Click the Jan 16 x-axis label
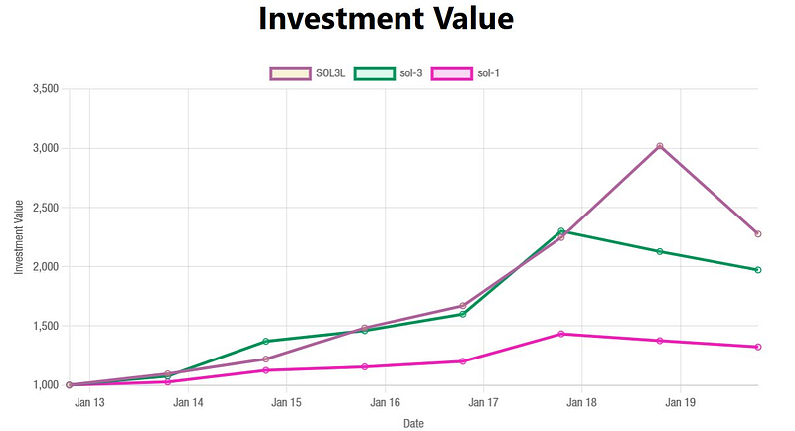795x431 pixels. click(x=385, y=403)
